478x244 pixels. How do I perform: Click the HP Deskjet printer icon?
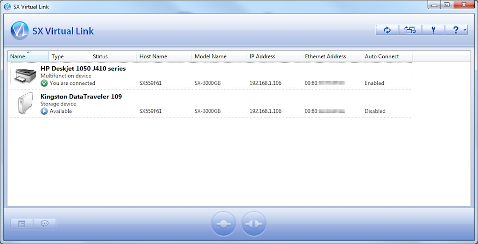point(25,76)
